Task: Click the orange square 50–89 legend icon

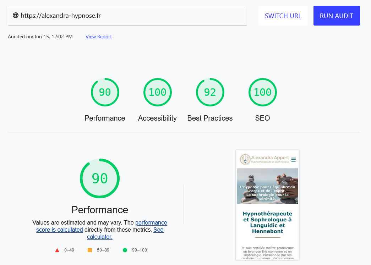Action: (x=90, y=250)
